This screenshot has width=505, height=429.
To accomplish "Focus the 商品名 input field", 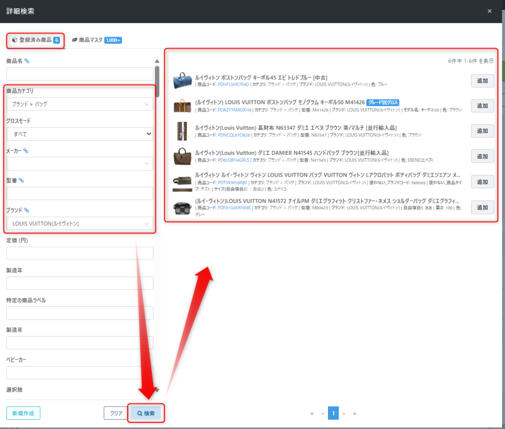I will tap(80, 74).
